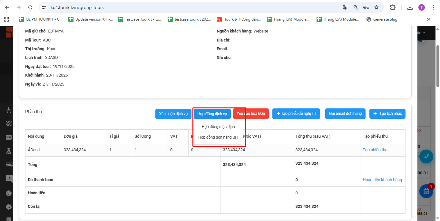
Task: Click the page vertical scrollbar
Action: point(437,66)
